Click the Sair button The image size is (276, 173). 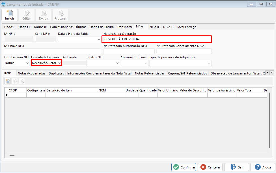pos(237,167)
